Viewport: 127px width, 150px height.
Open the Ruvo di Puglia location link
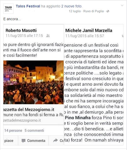point(94,11)
